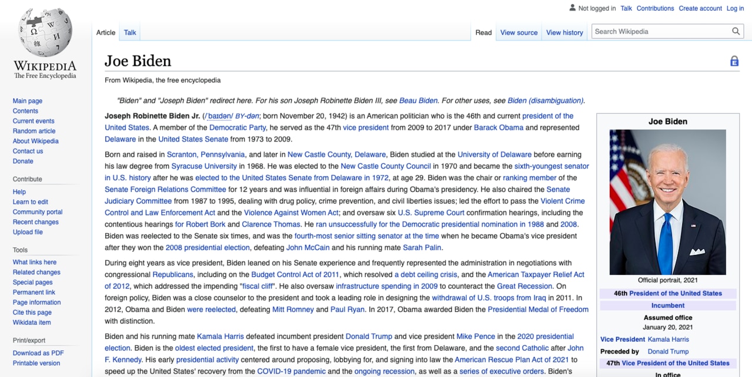752x377 pixels.
Task: Open American Rescue Plan Act of 2021 link
Action: point(512,359)
